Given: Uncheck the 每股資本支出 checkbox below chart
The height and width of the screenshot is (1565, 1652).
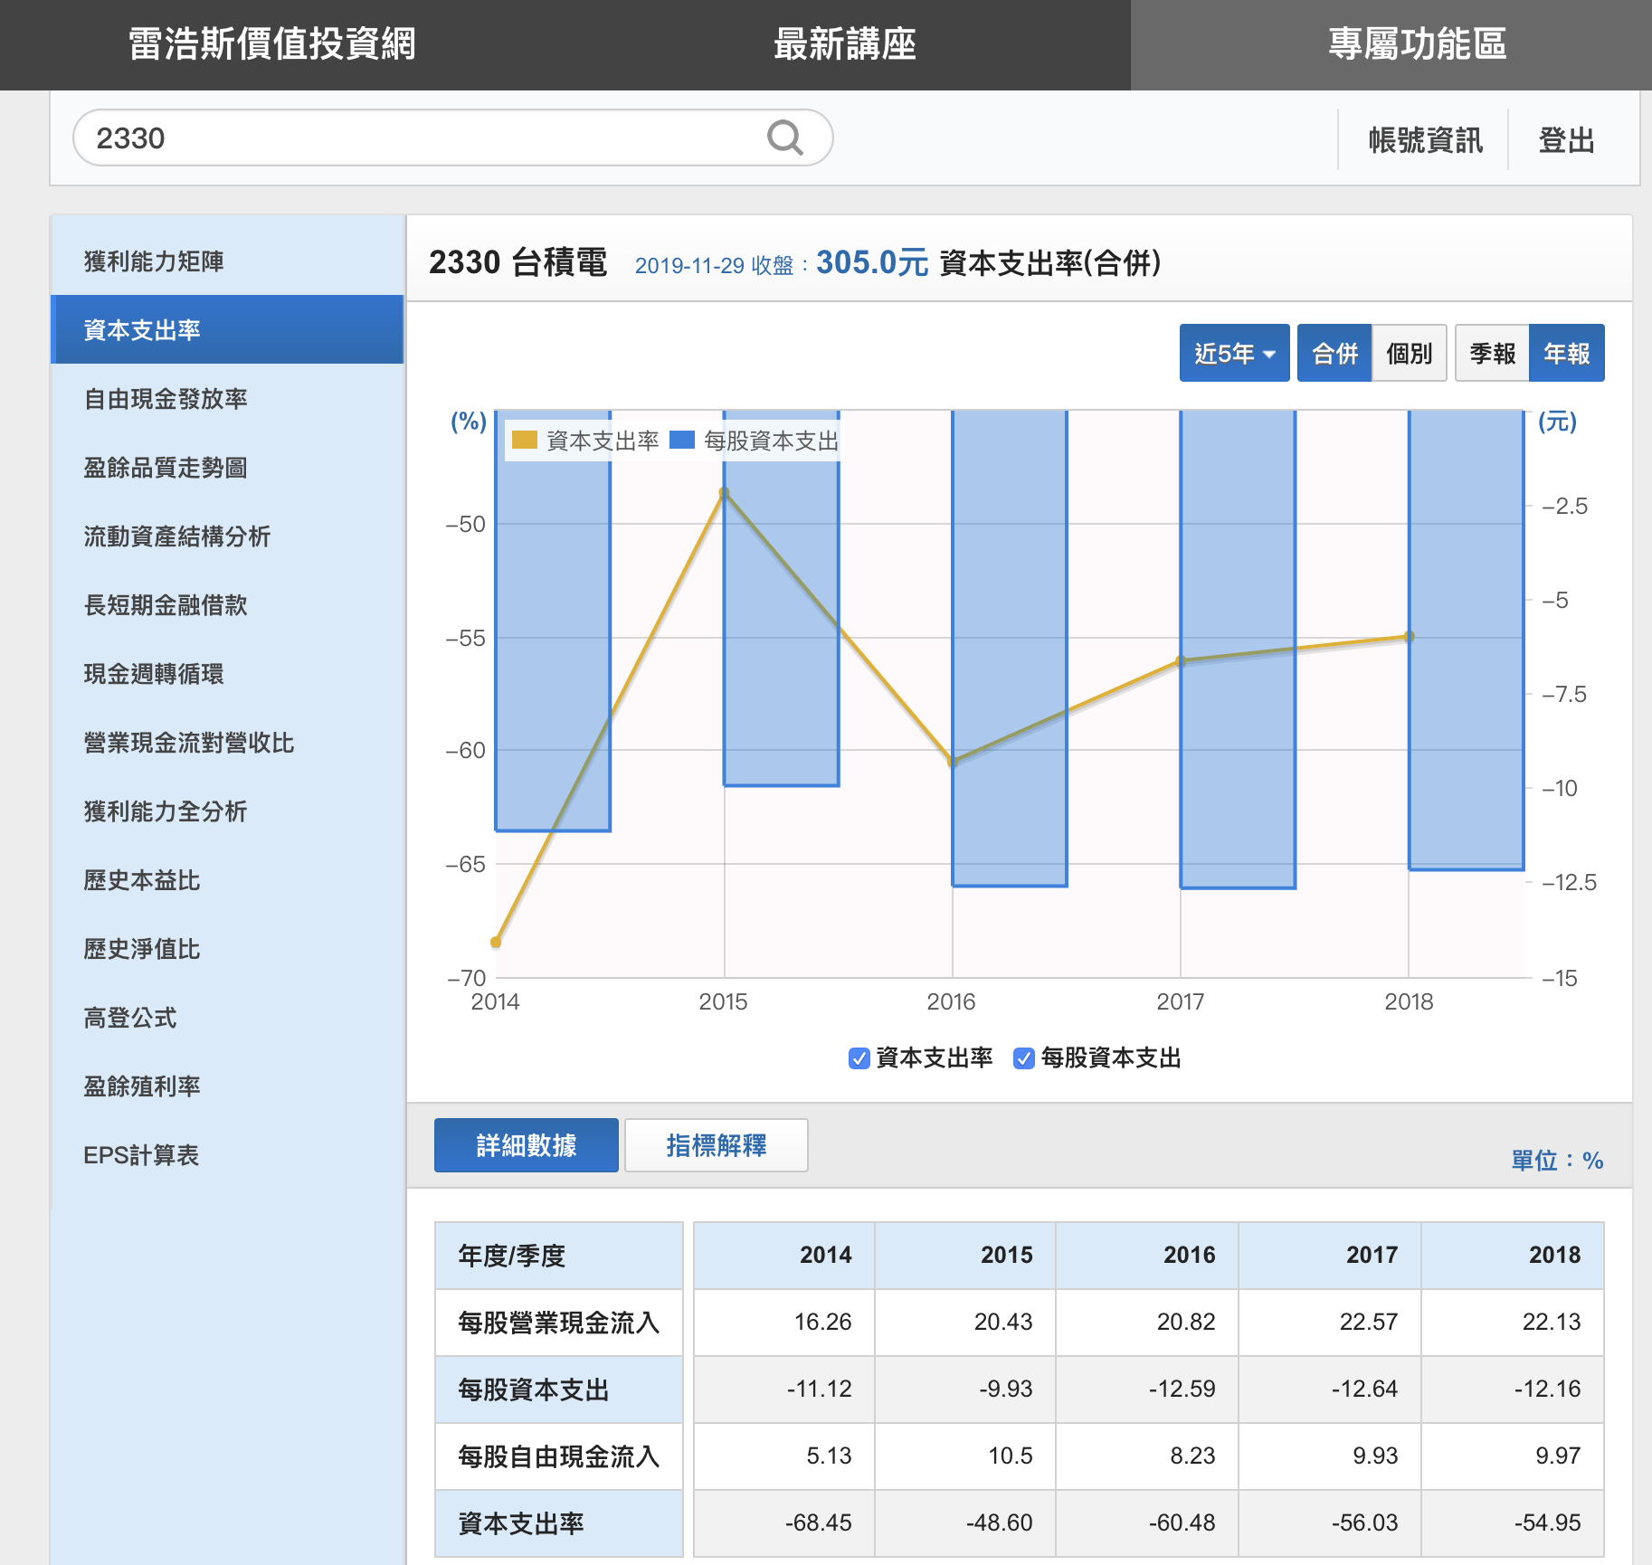Looking at the screenshot, I should pyautogui.click(x=1023, y=1058).
